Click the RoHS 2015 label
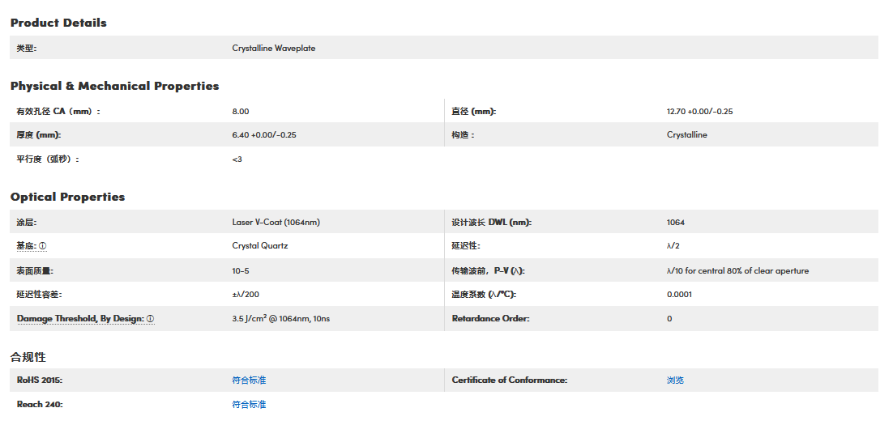893x425 pixels. coord(39,380)
